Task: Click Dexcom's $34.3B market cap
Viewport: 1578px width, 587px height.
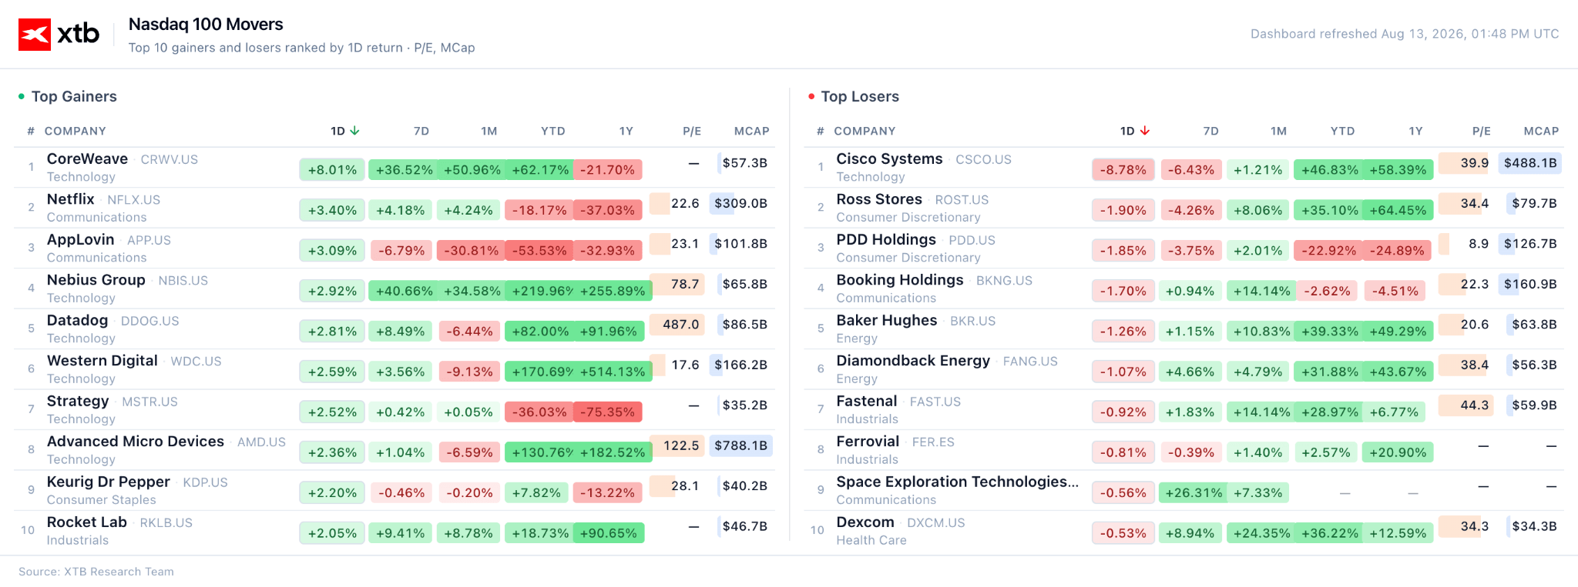Action: 1534,526
